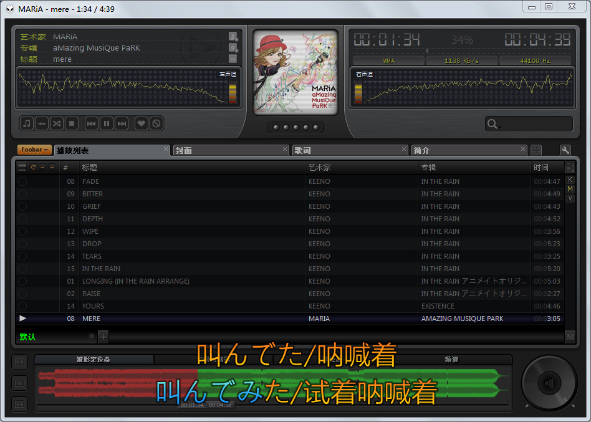Select the track BITTER
The height and width of the screenshot is (422, 591).
click(291, 194)
